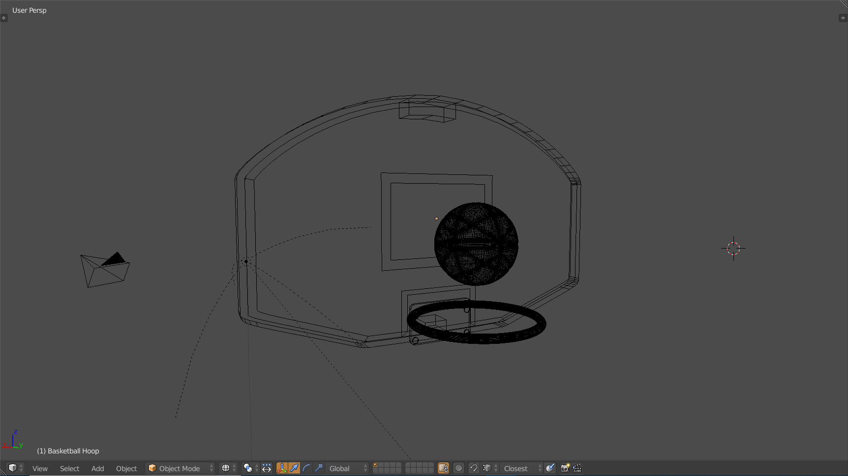
Task: Enable snap during transform magnet toggle
Action: 474,468
